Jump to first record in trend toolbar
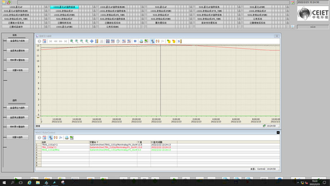 [x=50, y=41]
